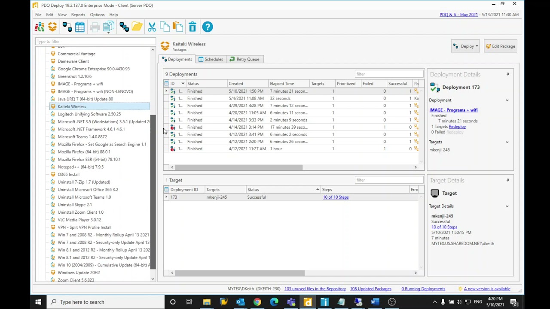Open Windows Start menu
This screenshot has width=550, height=309.
(38, 302)
